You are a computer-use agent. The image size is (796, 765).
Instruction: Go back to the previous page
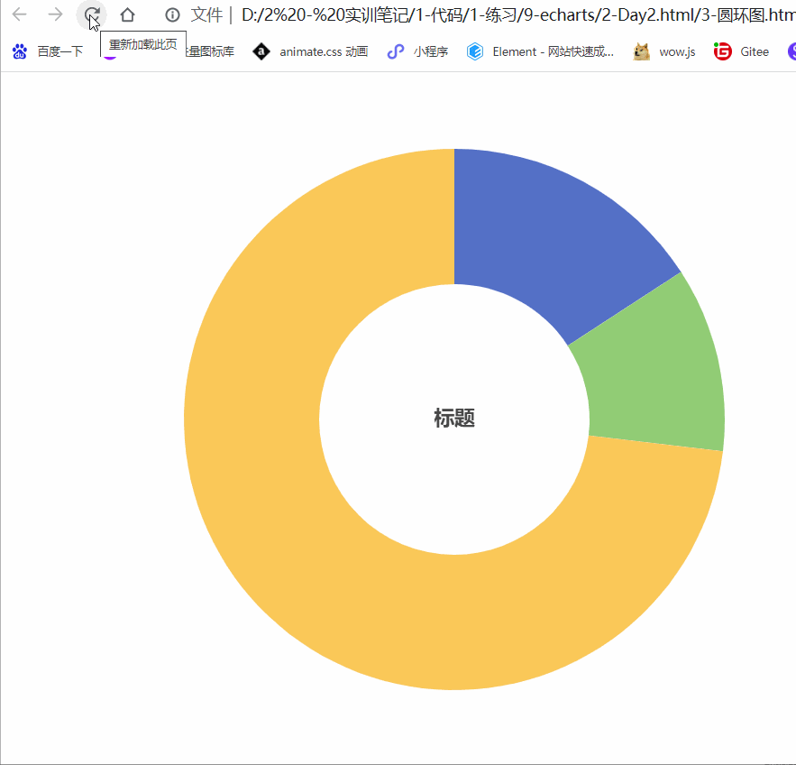[19, 14]
